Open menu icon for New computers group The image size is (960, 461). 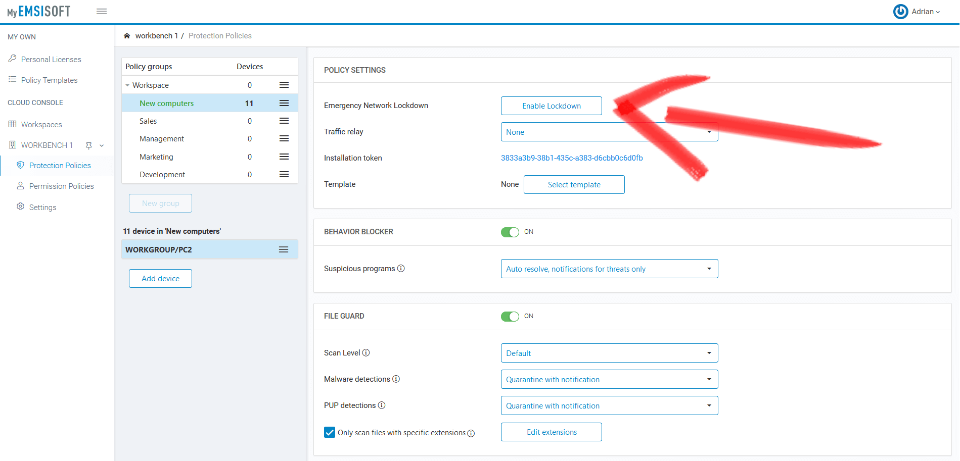click(x=284, y=103)
